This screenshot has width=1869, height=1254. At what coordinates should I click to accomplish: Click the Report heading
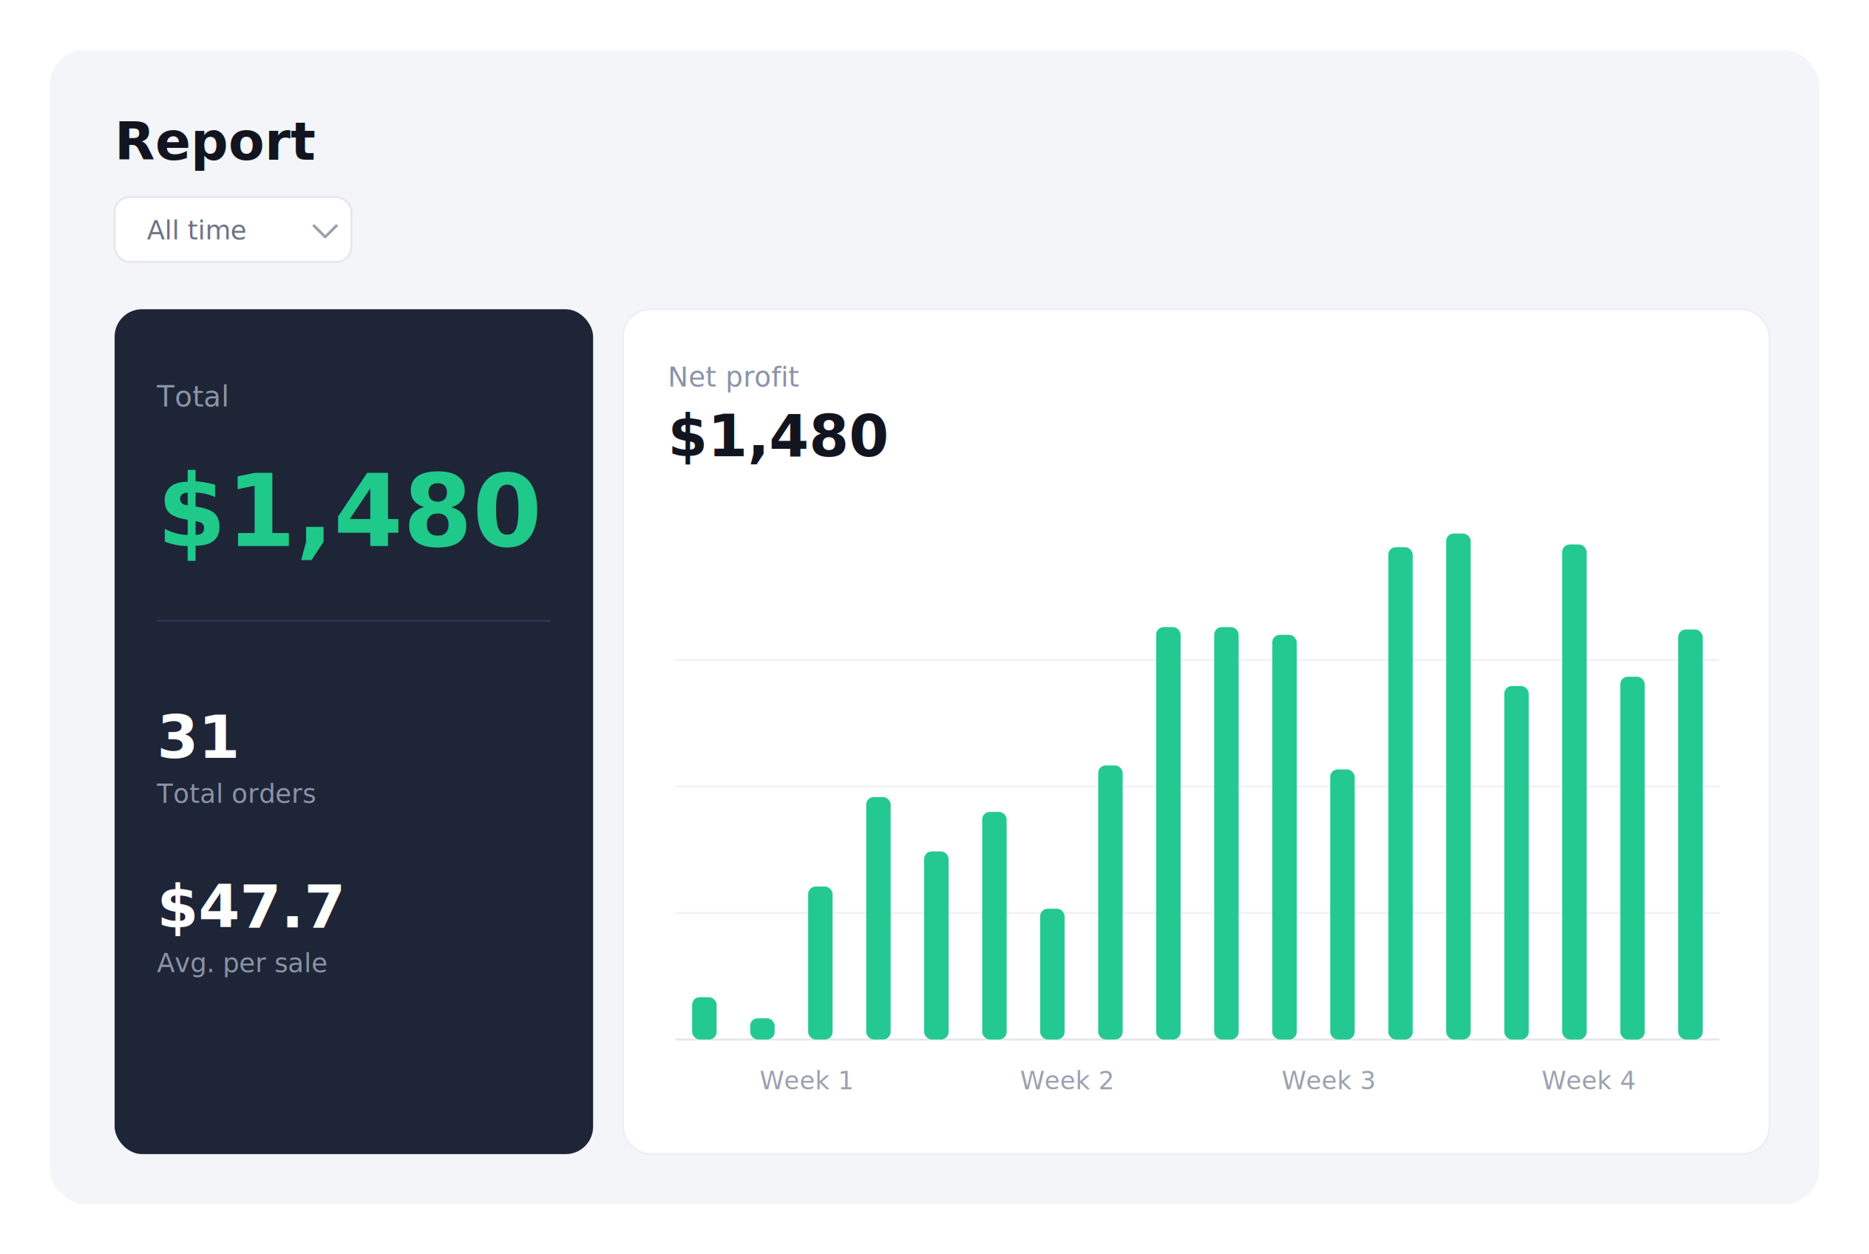[215, 141]
